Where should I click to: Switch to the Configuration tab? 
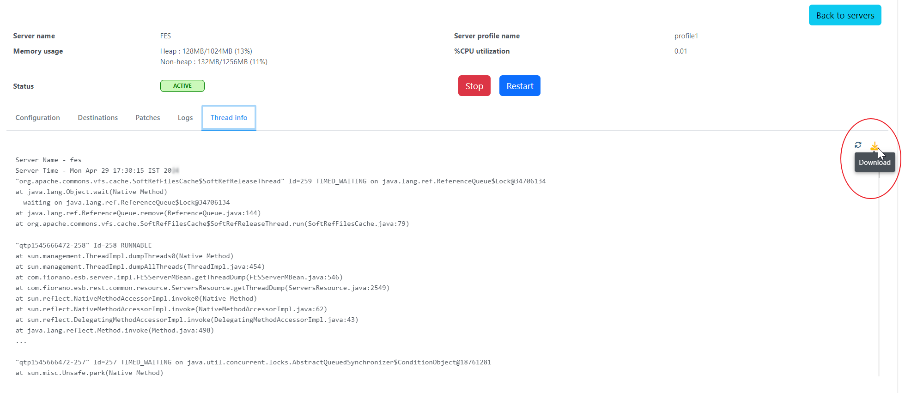[38, 118]
